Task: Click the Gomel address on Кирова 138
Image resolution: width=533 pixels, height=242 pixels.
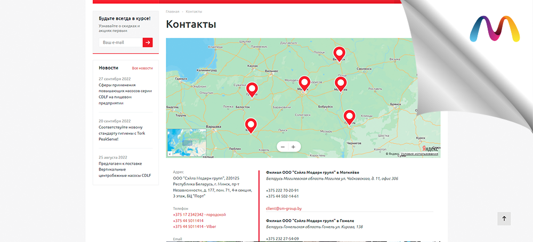Action: (314, 227)
